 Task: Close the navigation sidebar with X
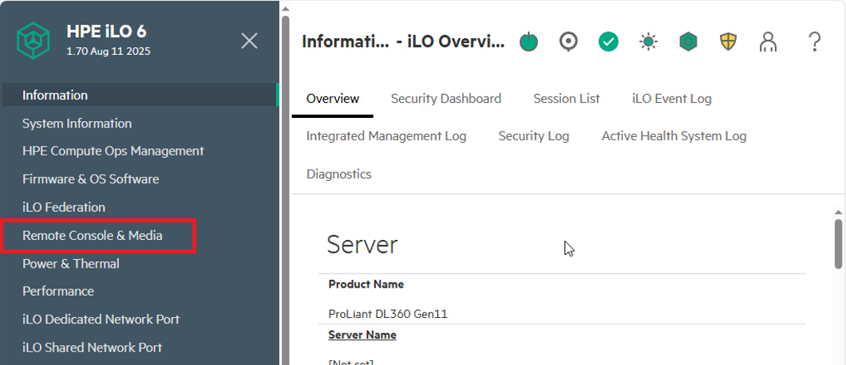coord(249,41)
